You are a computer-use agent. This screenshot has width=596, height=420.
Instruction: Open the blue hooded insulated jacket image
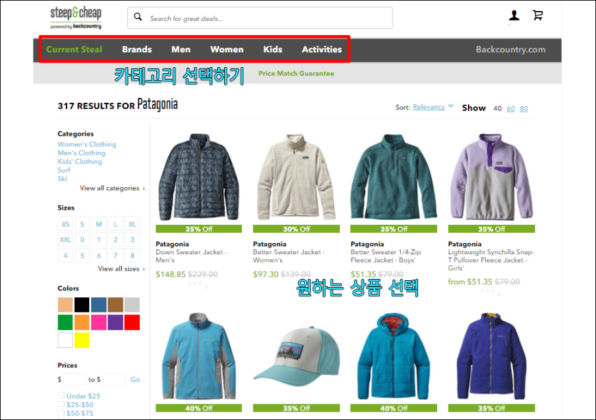[x=393, y=356]
